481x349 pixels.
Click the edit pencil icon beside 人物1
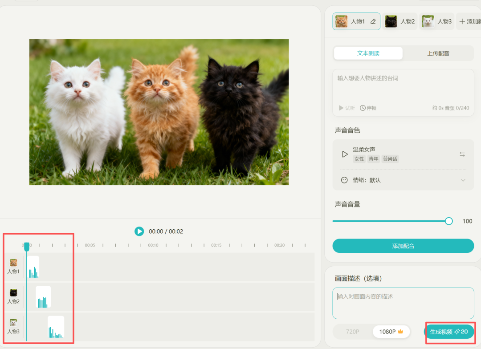click(373, 21)
